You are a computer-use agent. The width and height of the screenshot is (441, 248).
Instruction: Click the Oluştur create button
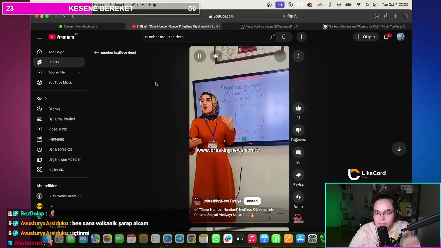(x=366, y=37)
